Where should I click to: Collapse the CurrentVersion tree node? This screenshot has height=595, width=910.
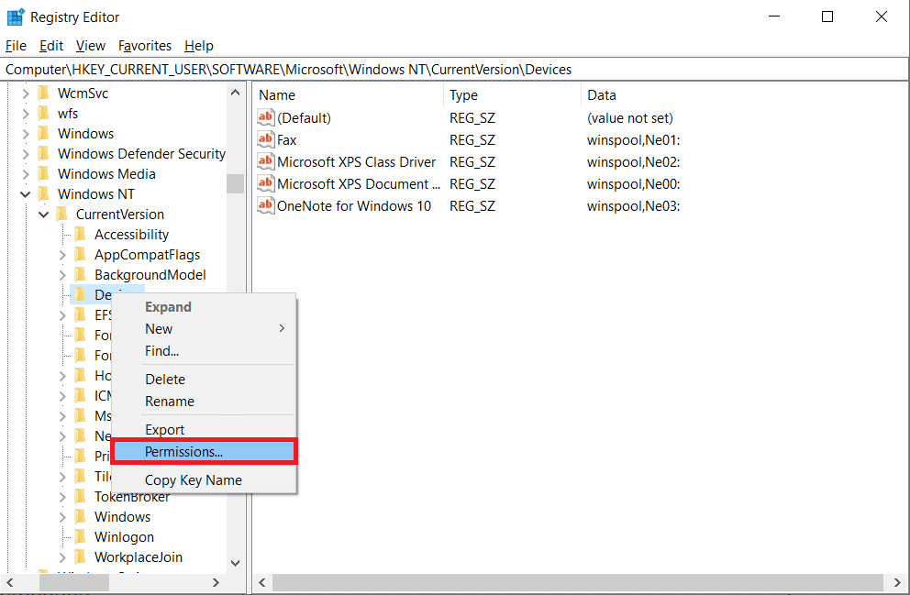pyautogui.click(x=43, y=215)
